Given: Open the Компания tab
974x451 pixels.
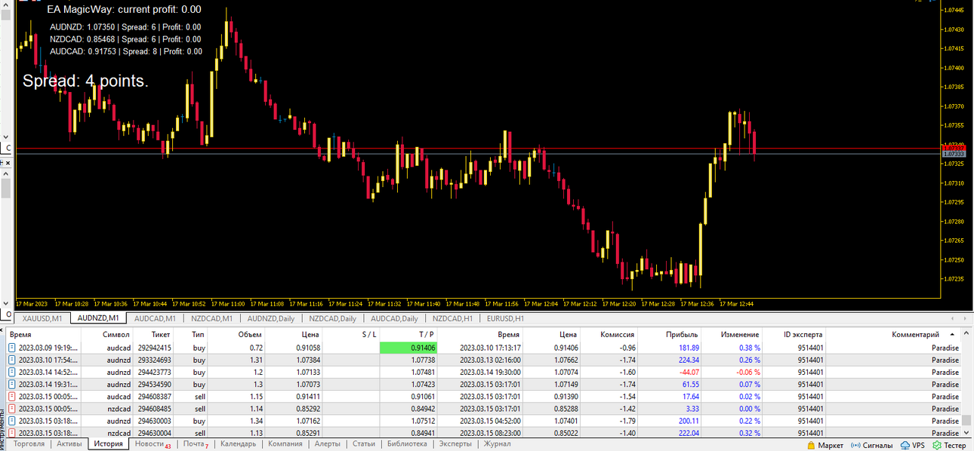Looking at the screenshot, I should (x=285, y=444).
